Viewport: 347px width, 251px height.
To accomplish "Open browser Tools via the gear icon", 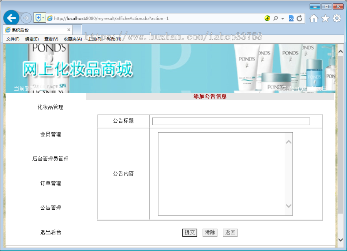I will [336, 18].
